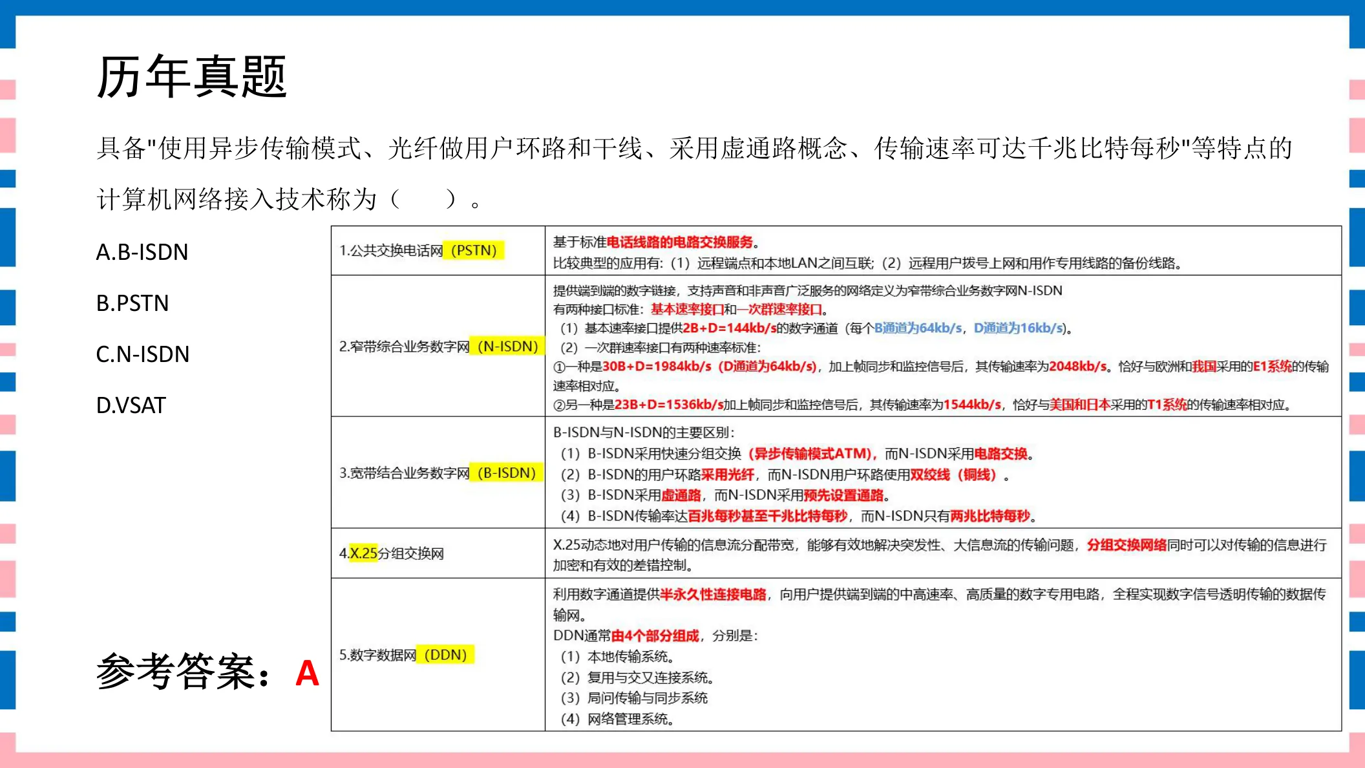Select answer option C.N-ISDN
1365x768 pixels.
[143, 354]
